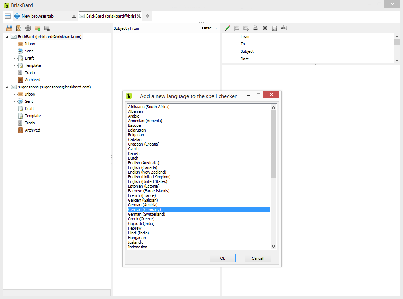This screenshot has width=403, height=299.
Task: Click Ok in spell checker dialog
Action: pyautogui.click(x=223, y=258)
